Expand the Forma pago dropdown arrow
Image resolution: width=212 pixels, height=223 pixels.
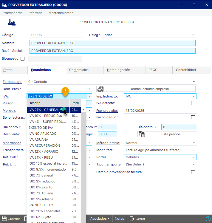click(194, 82)
